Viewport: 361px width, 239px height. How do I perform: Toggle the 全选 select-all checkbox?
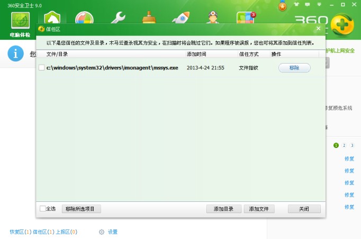click(x=42, y=209)
